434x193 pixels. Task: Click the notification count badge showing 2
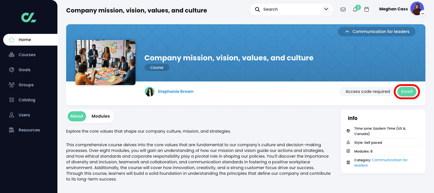(358, 7)
